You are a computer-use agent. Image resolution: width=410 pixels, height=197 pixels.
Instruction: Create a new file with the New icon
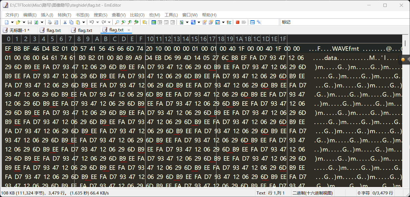pyautogui.click(x=7, y=22)
